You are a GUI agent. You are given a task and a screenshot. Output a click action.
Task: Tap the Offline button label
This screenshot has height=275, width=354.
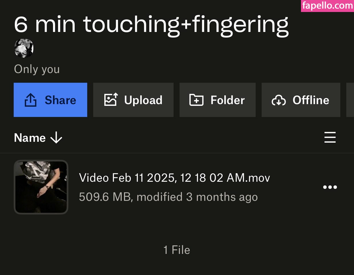point(311,100)
